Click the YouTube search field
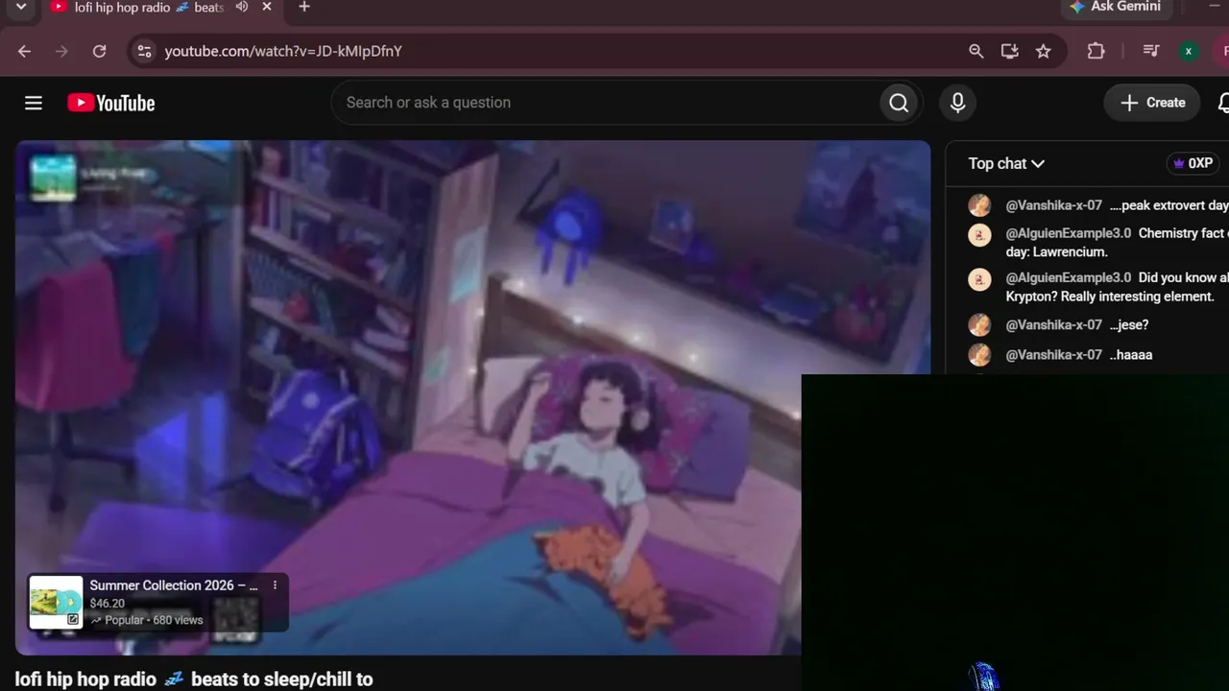This screenshot has width=1229, height=691. click(605, 103)
